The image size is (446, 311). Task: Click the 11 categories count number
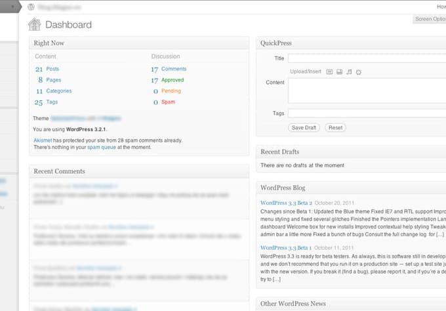click(39, 91)
